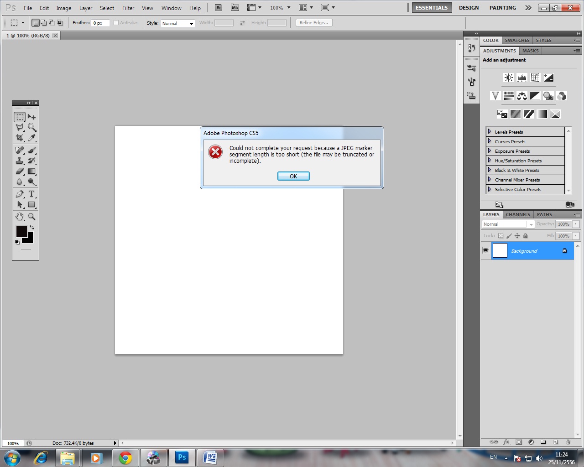
Task: Select the Hand tool
Action: pos(20,217)
